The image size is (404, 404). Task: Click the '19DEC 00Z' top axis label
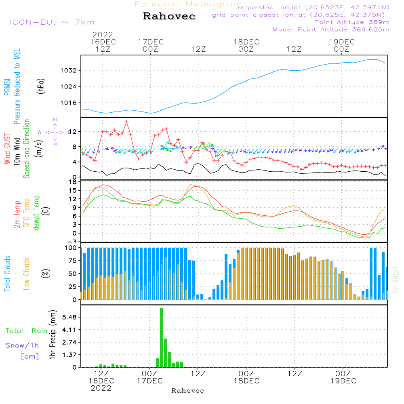point(342,45)
